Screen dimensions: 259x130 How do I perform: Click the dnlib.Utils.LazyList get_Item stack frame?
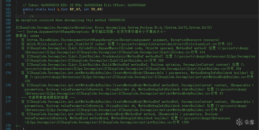127,44
